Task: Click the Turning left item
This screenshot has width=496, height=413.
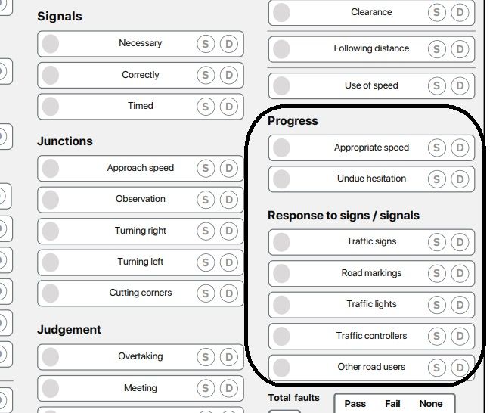Action: coord(141,262)
